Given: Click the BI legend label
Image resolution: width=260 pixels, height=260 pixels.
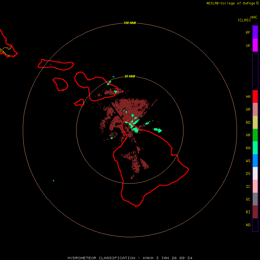Looking at the screenshot, I should click(x=248, y=212).
